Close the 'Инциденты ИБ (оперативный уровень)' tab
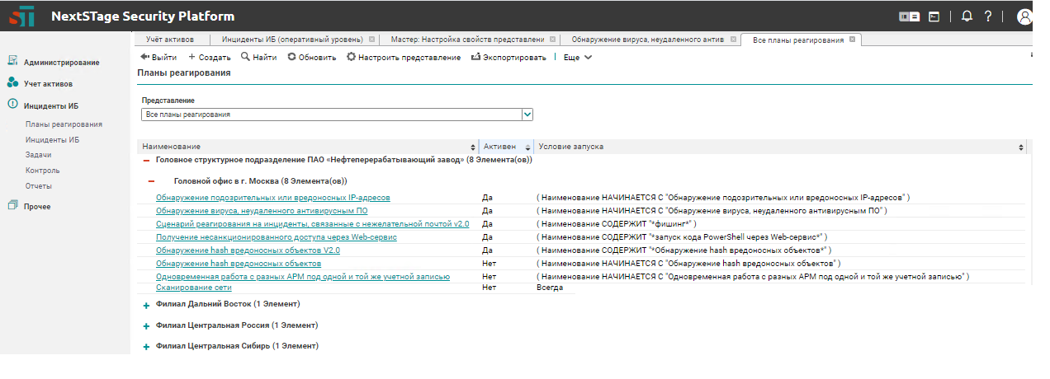This screenshot has width=1050, height=379. point(371,39)
